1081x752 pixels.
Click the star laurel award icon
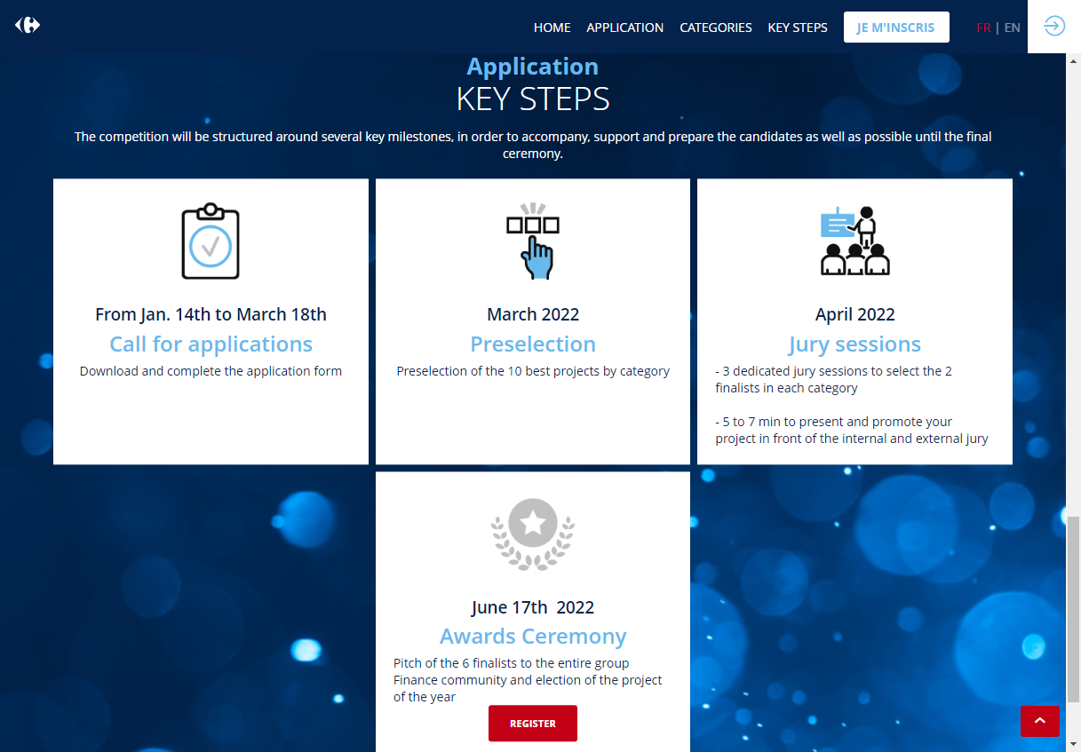533,534
